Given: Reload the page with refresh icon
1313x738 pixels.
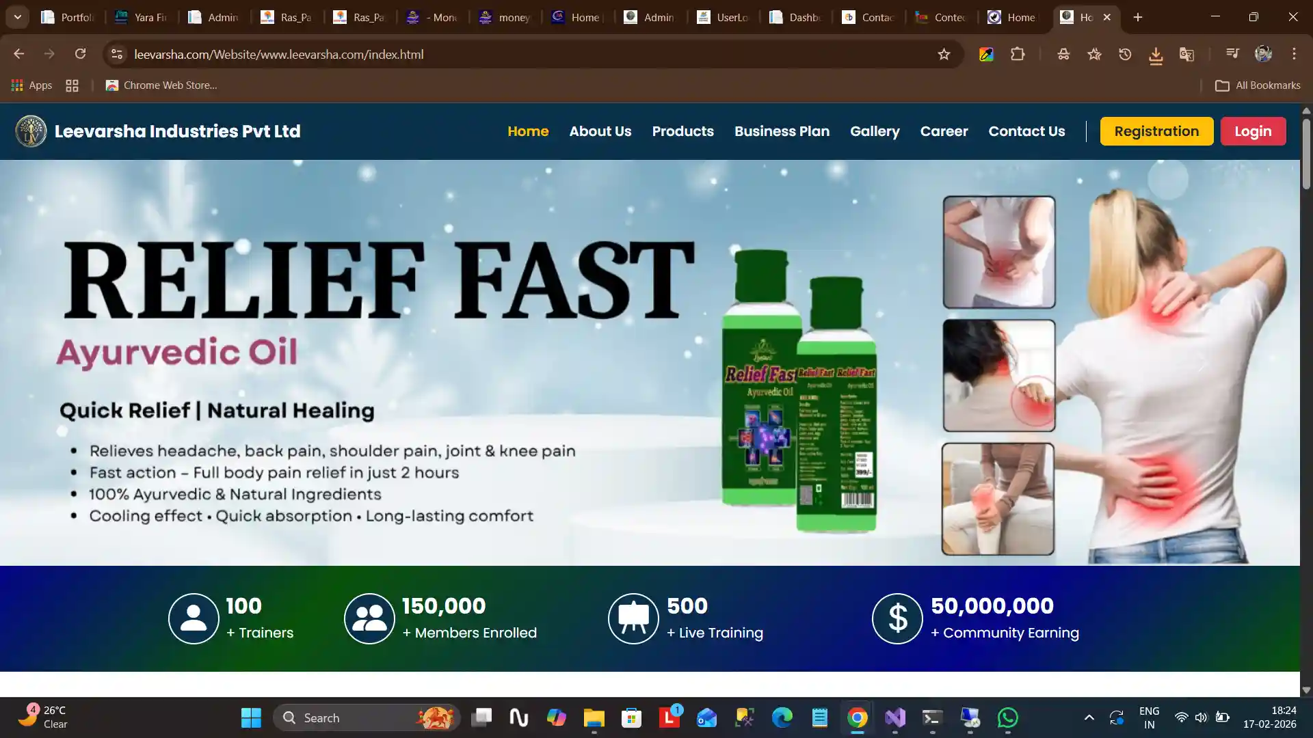Looking at the screenshot, I should [80, 54].
